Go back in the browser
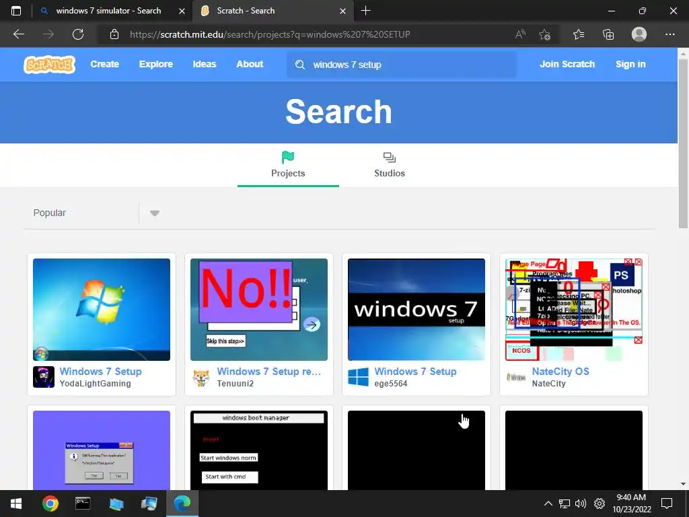The width and height of the screenshot is (689, 517). 19,34
